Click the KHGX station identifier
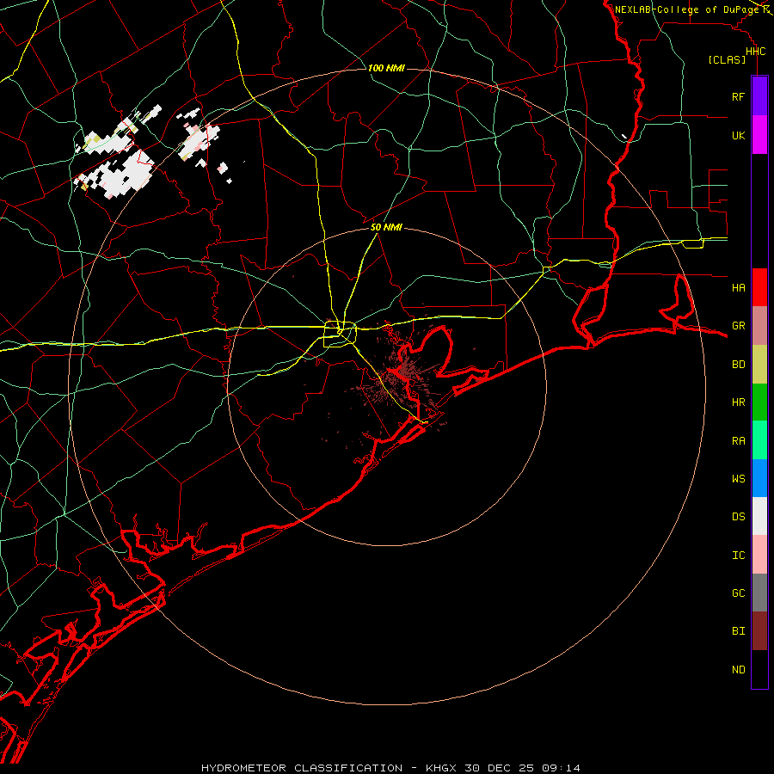The height and width of the screenshot is (774, 774). [442, 768]
